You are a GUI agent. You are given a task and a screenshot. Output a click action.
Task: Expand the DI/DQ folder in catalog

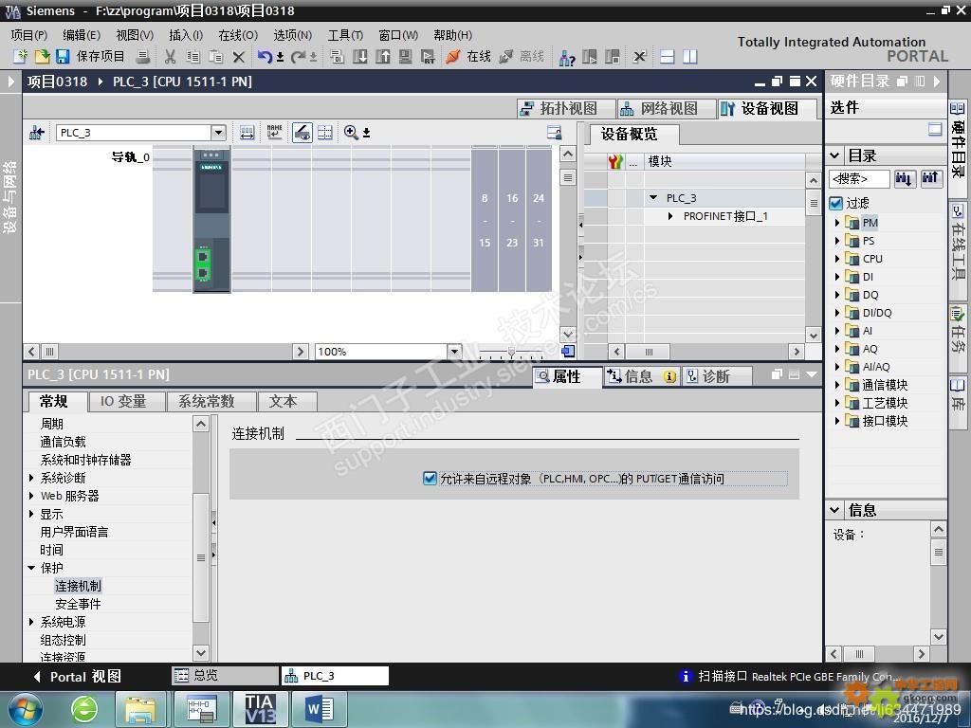coord(837,313)
